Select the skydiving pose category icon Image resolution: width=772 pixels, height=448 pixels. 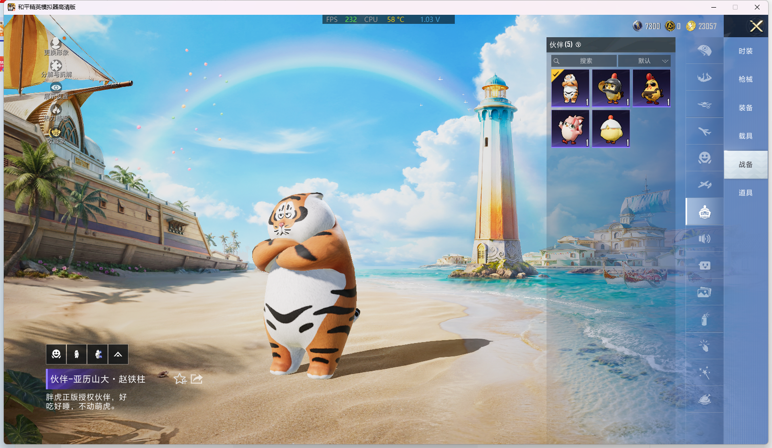705,77
